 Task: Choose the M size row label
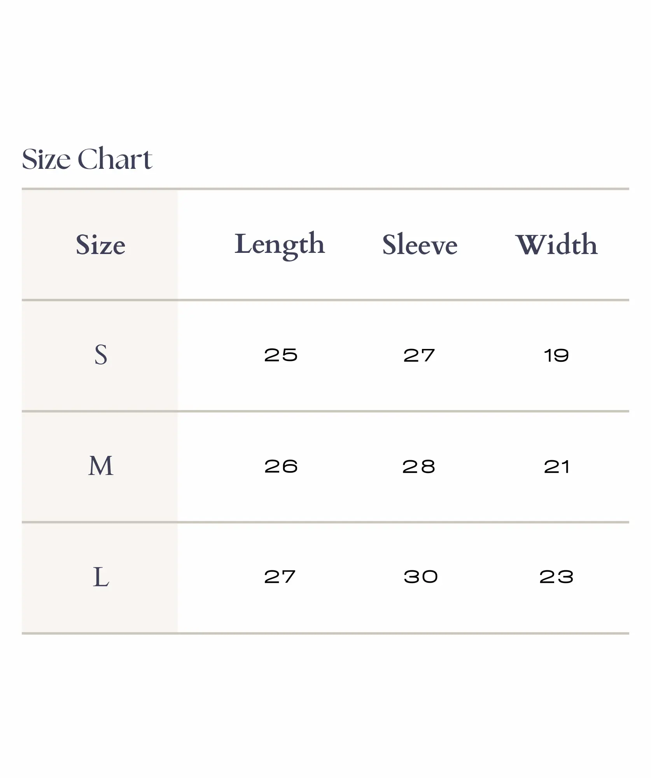click(101, 466)
